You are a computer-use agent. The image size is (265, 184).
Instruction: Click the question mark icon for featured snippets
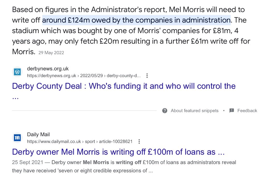coord(165,111)
